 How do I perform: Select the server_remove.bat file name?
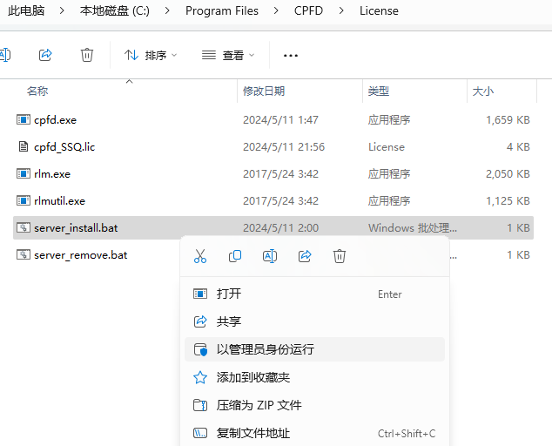[81, 255]
